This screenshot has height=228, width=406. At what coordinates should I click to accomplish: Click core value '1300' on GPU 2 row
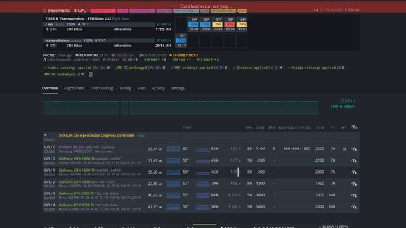coord(260,184)
